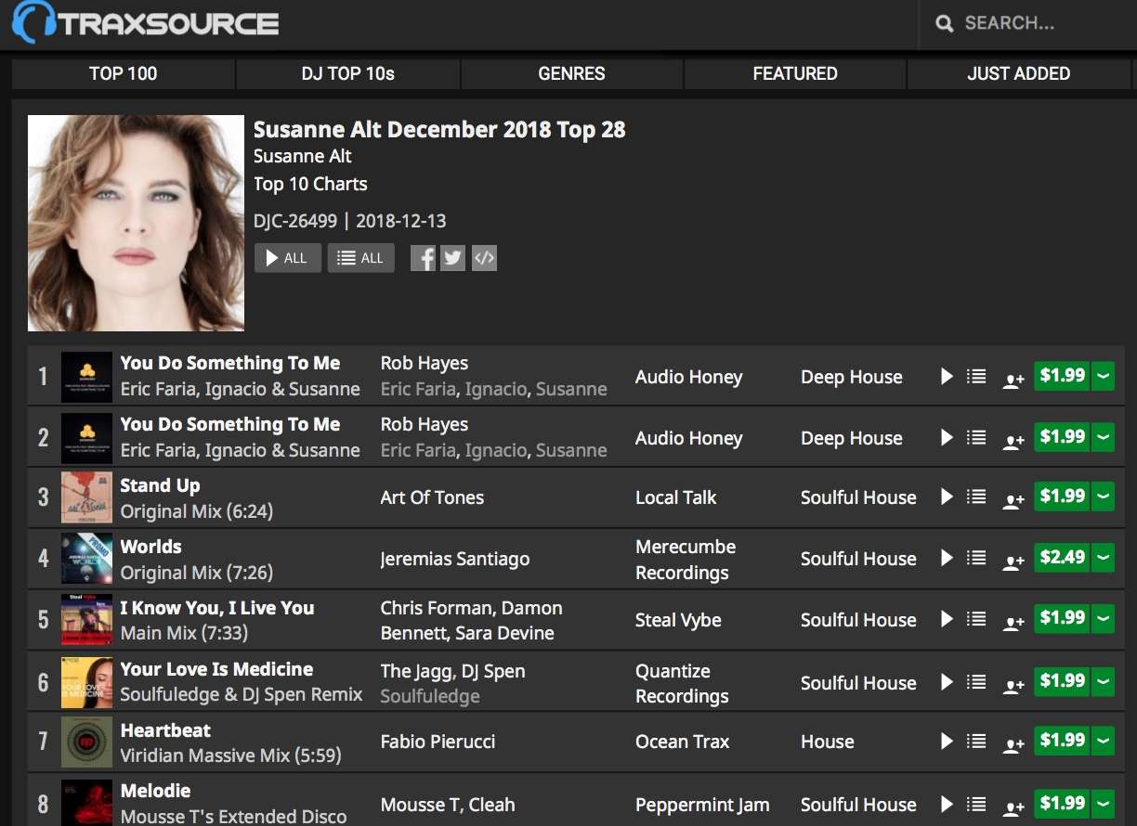Image resolution: width=1137 pixels, height=826 pixels.
Task: Queue ALL tracks in the chart
Action: [361, 258]
